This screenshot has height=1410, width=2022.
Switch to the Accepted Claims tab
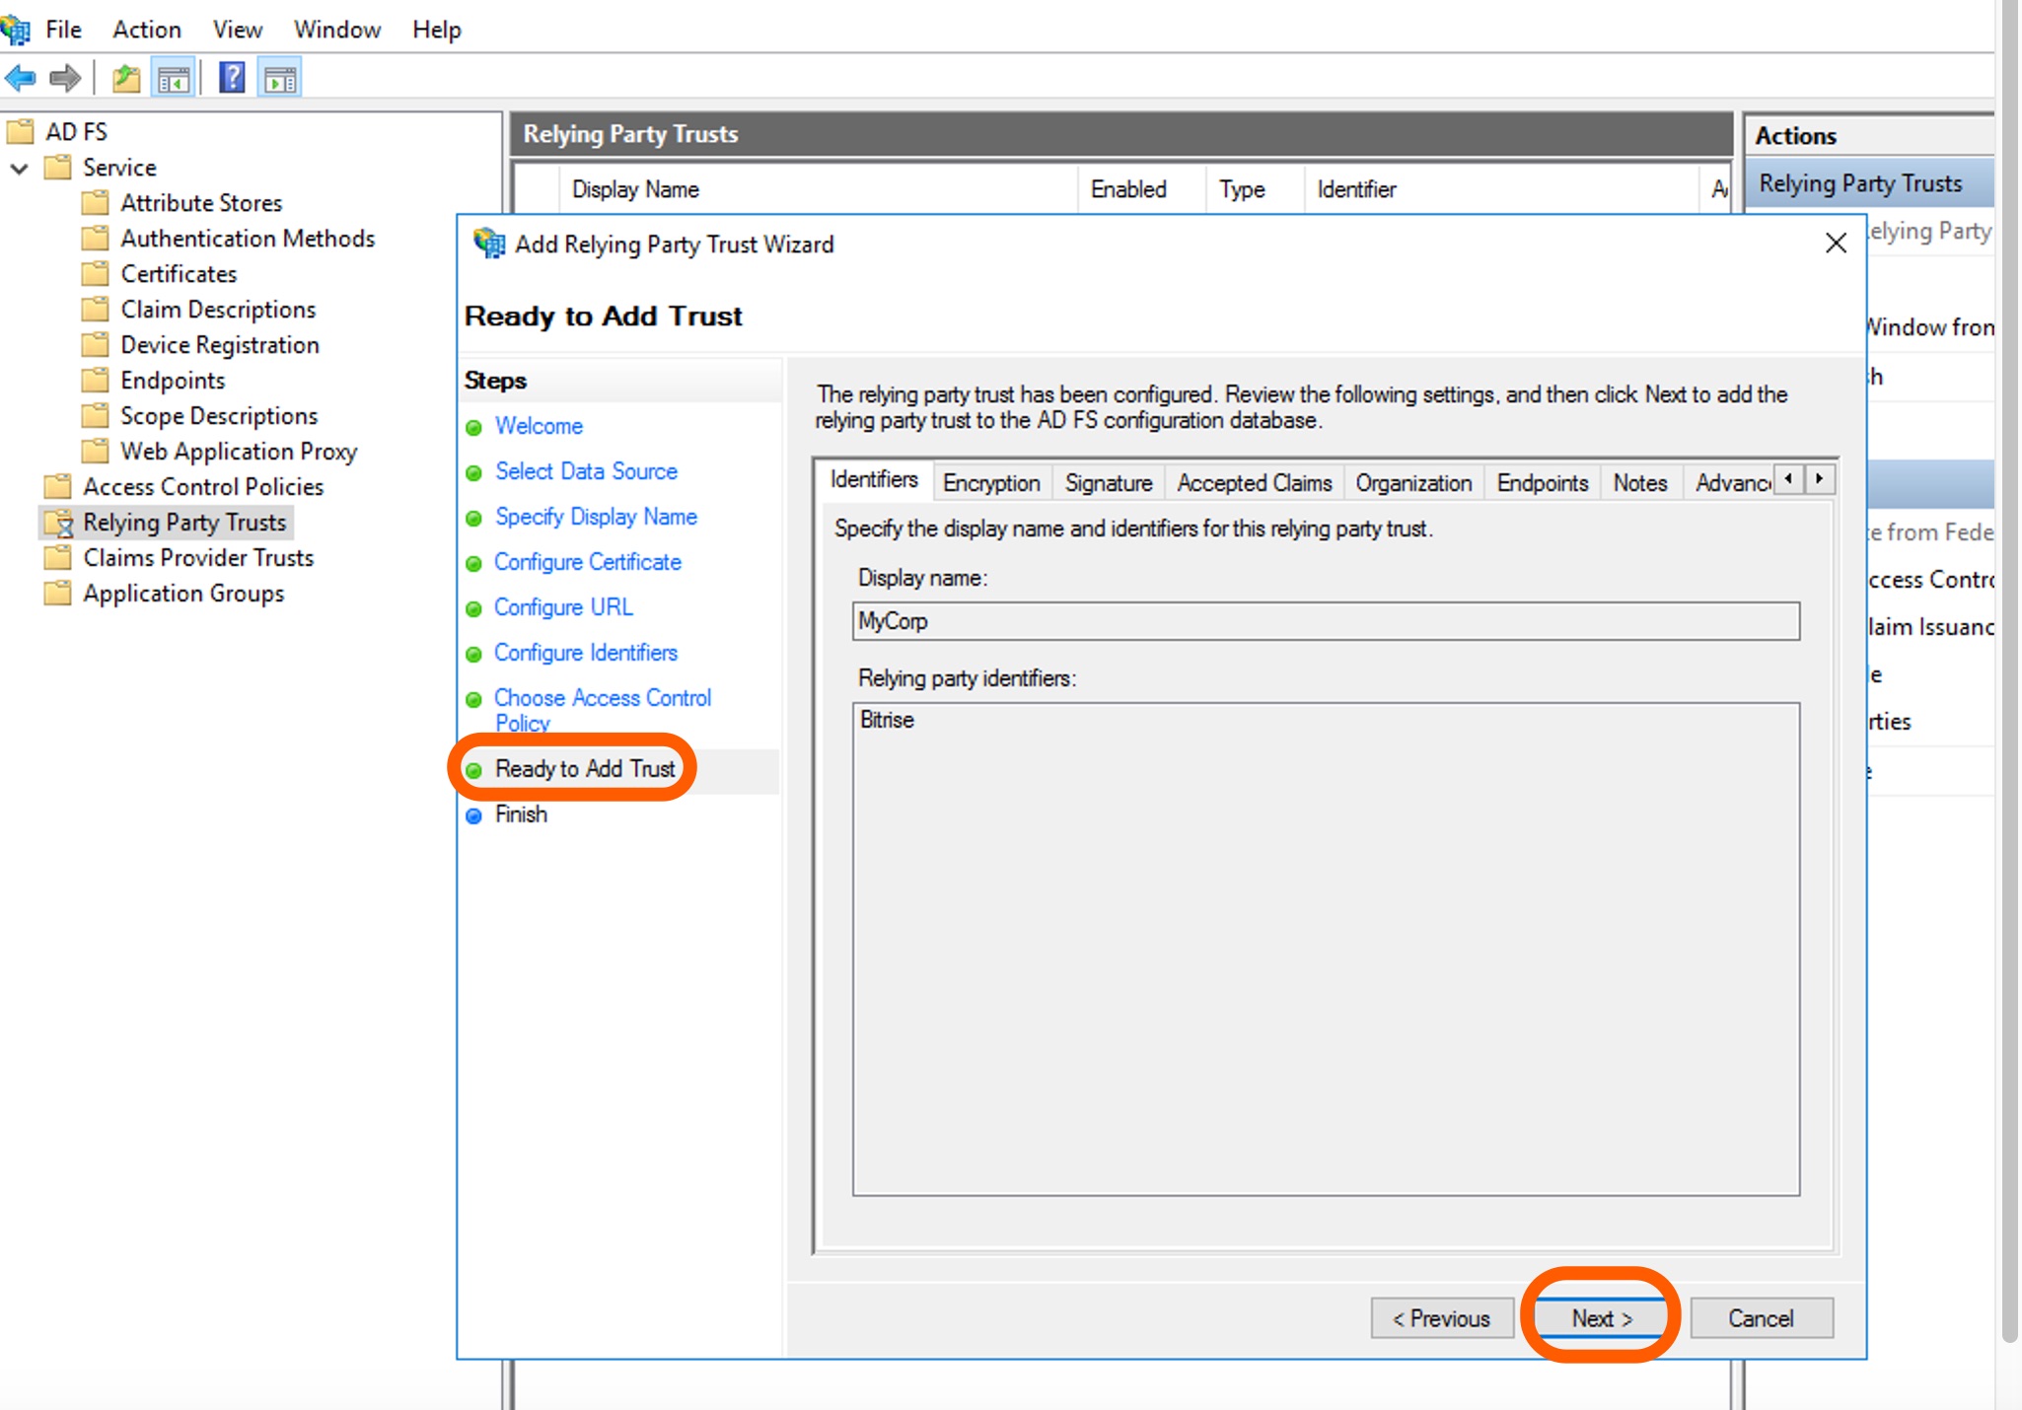coord(1254,483)
